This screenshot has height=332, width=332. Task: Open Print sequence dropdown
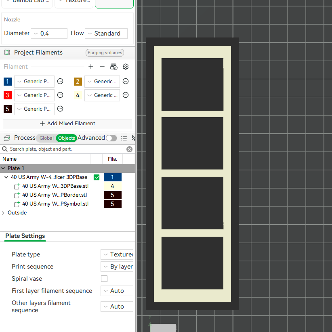click(x=117, y=267)
